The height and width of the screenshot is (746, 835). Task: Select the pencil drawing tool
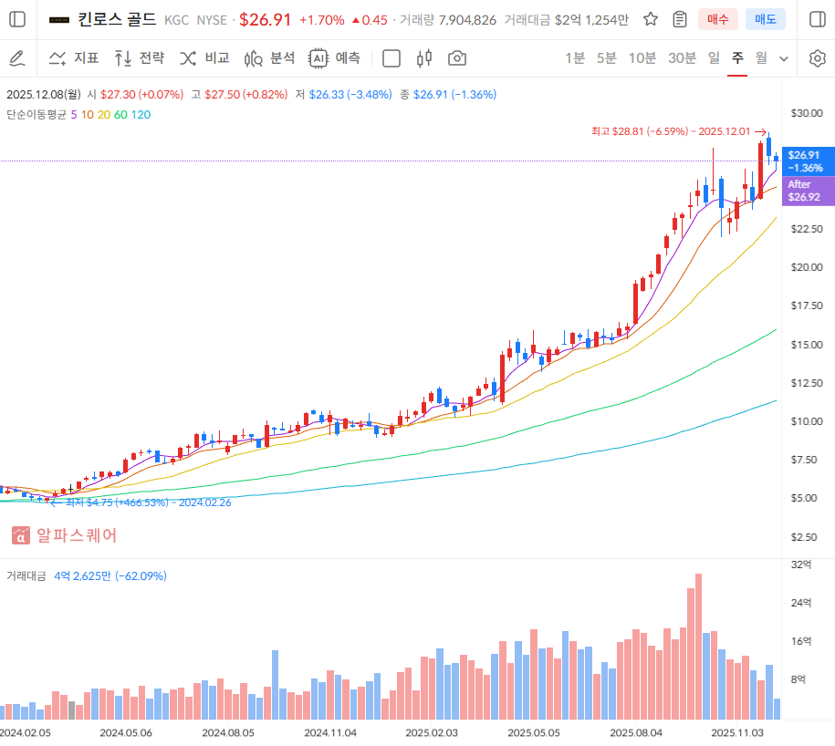[x=16, y=58]
